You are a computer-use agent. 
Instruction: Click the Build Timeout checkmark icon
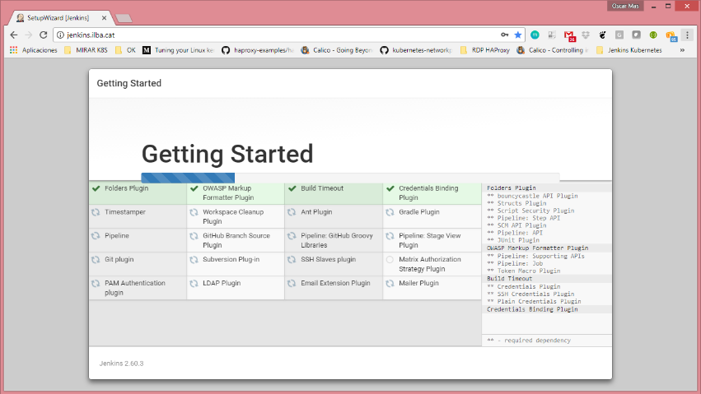[292, 188]
